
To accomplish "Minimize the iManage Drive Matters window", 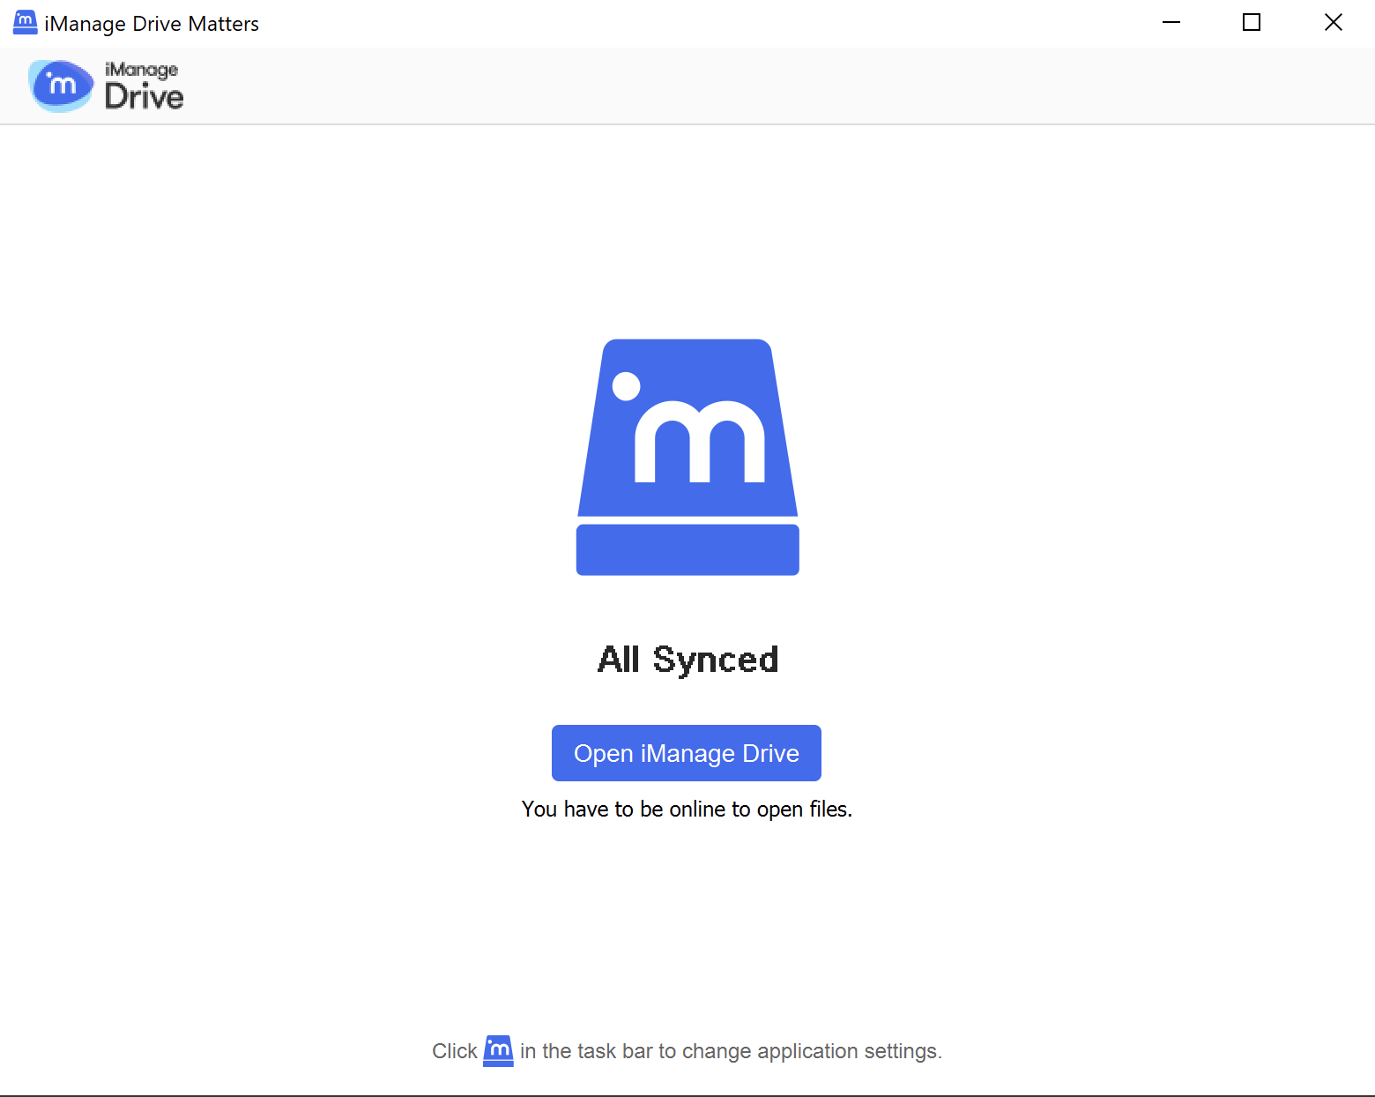I will pos(1171,23).
